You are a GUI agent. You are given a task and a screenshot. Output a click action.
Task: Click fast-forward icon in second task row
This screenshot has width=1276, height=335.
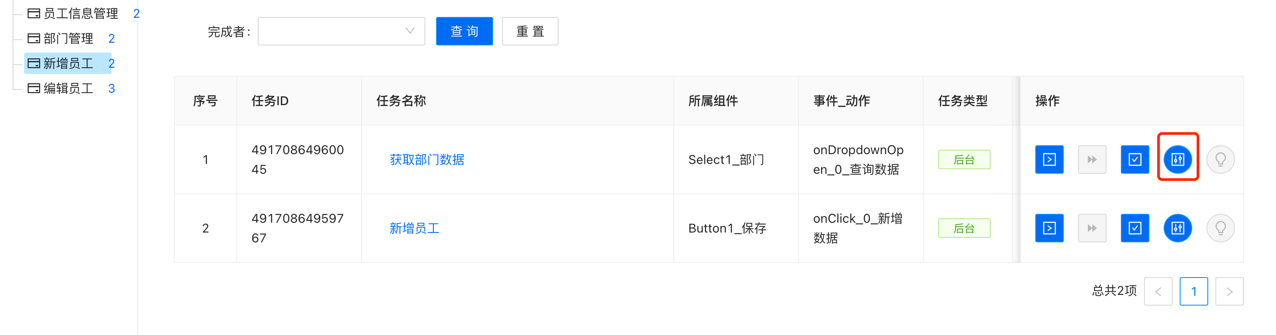1092,228
